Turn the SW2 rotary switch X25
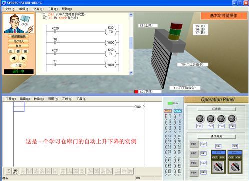Image resolution: width=249 pixels, height=181 pixels. 235,167
